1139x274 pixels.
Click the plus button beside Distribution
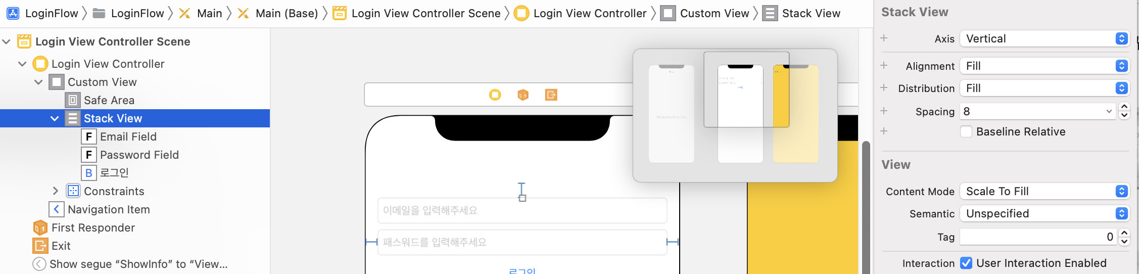tap(884, 87)
